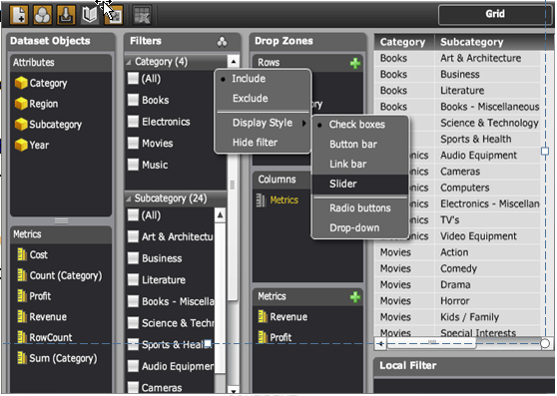Image resolution: width=557 pixels, height=396 pixels.
Task: Click the download/import toolbar icon
Action: 66,15
